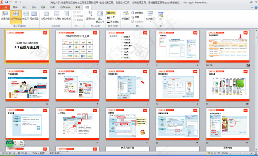Switch to Normal view icon in ribbon
Image resolution: width=258 pixels, height=156 pixels.
point(5,14)
